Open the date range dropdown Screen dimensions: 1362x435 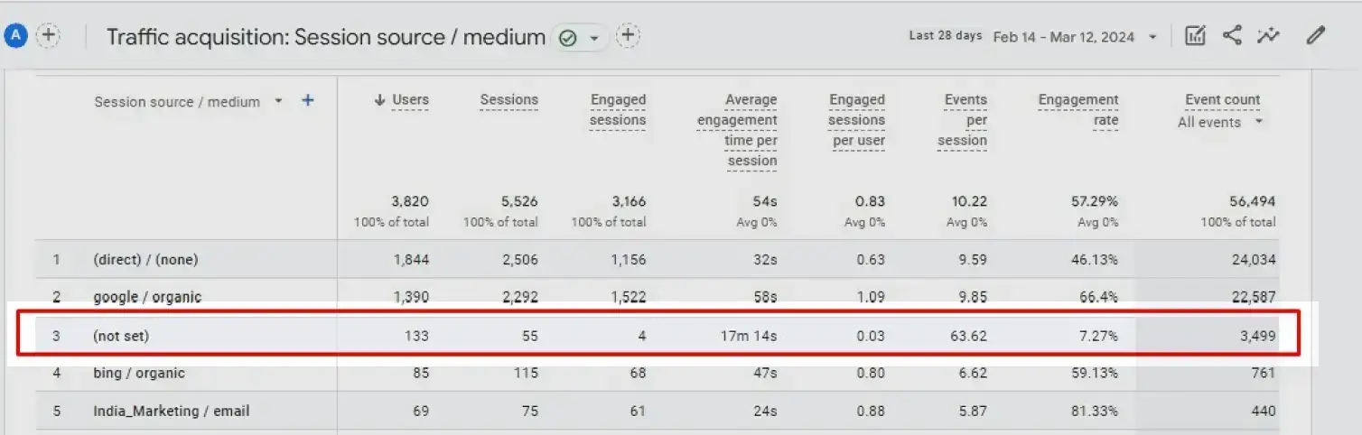[x=1075, y=37]
